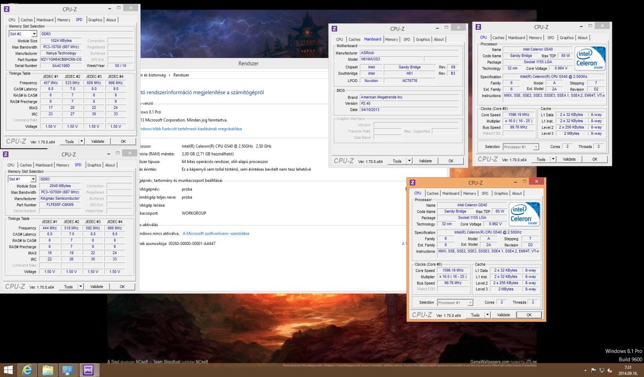Image resolution: width=644 pixels, height=377 pixels.
Task: Click the taskbar clock showing 7:31
Action: coord(627,367)
